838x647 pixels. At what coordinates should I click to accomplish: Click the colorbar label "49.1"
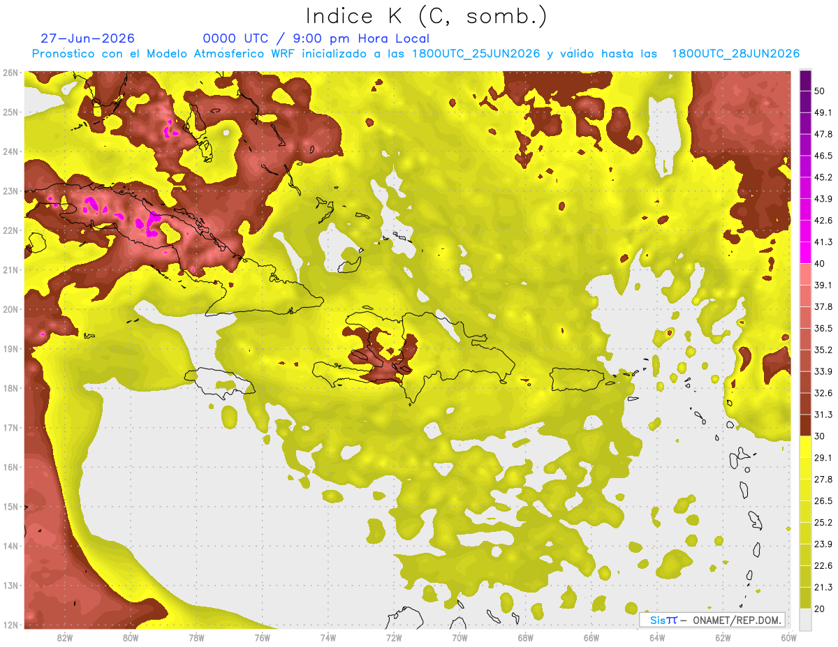pyautogui.click(x=823, y=112)
